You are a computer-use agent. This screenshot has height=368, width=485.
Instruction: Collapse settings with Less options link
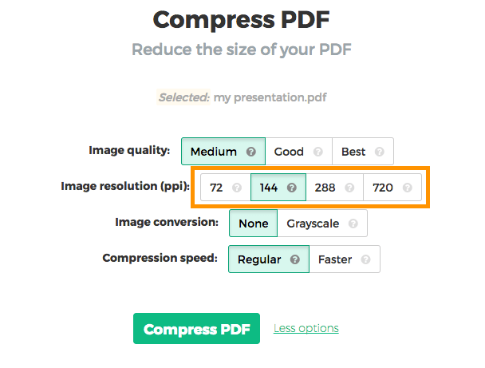pos(306,328)
